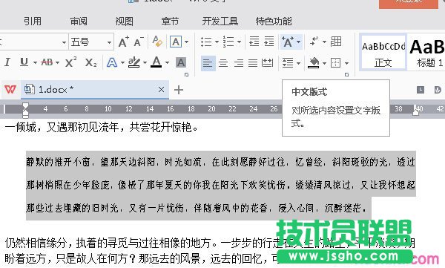Decrease font size with A- icon
Screen dimensions: 445x268
(x=139, y=42)
